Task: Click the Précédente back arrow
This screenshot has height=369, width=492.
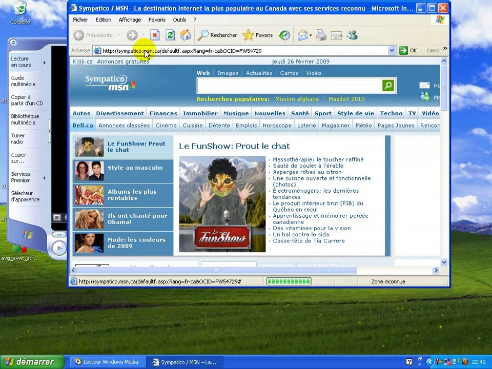Action: coord(79,35)
